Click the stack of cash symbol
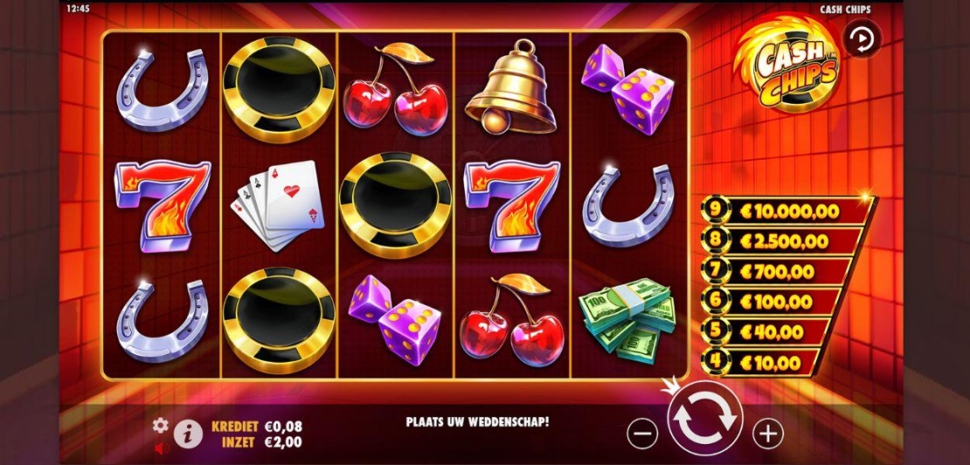 point(627,318)
